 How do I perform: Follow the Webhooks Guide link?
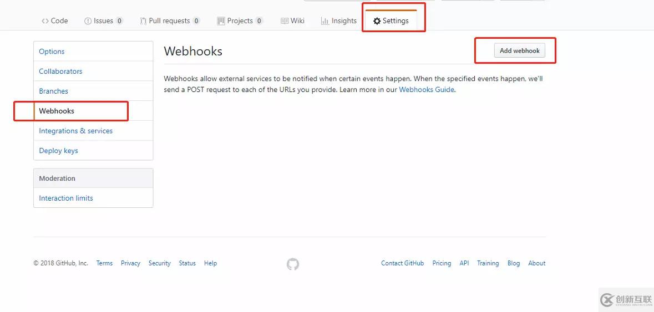427,90
